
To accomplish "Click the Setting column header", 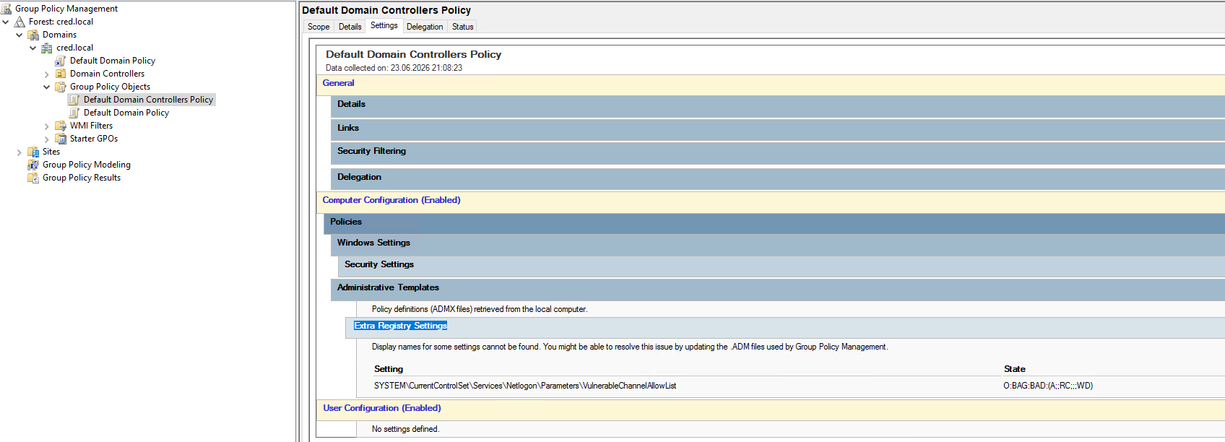I will pyautogui.click(x=389, y=369).
